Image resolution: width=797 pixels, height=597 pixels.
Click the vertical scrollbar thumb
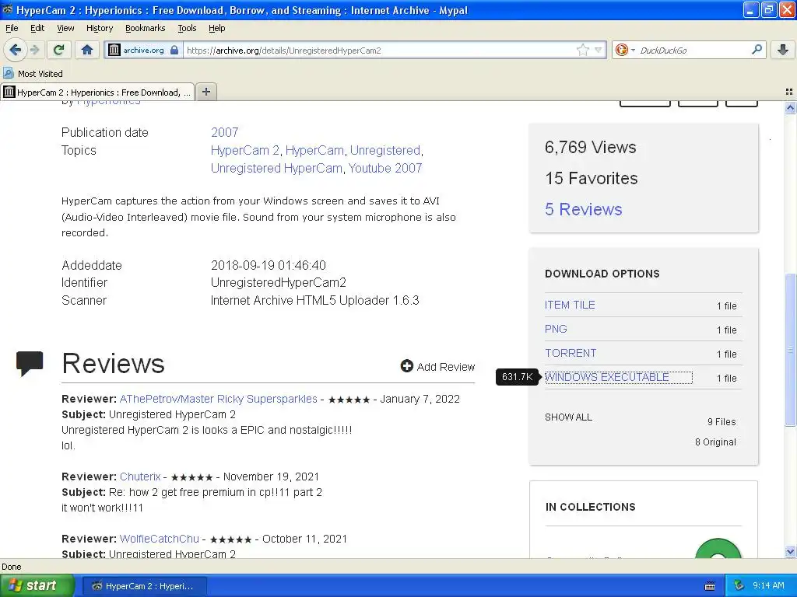click(x=790, y=350)
